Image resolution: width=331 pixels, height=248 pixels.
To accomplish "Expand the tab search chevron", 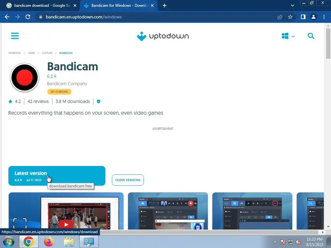I will (292, 5).
